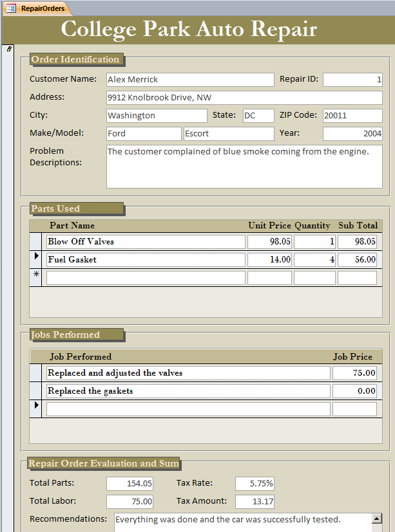The image size is (395, 532).
Task: Click the Problem Descriptions text box
Action: point(244,167)
